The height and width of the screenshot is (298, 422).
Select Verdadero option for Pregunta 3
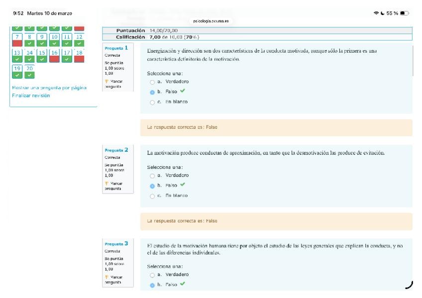pyautogui.click(x=152, y=275)
